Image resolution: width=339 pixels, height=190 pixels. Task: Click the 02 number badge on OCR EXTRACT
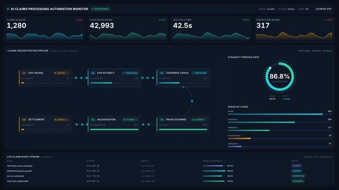tap(93, 73)
